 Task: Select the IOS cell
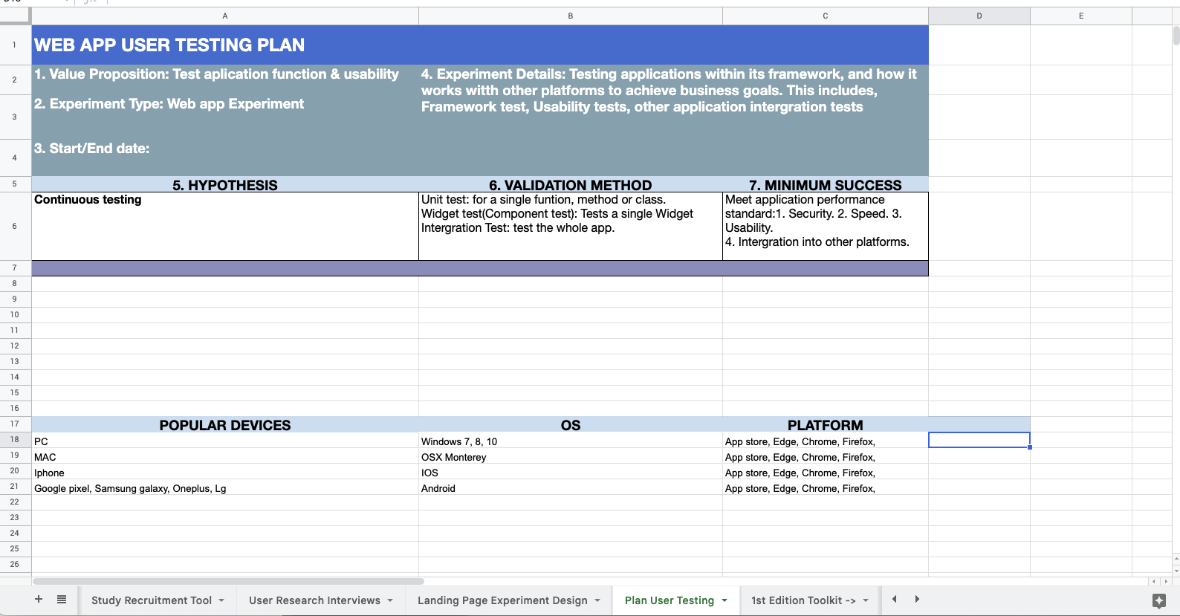tap(571, 472)
